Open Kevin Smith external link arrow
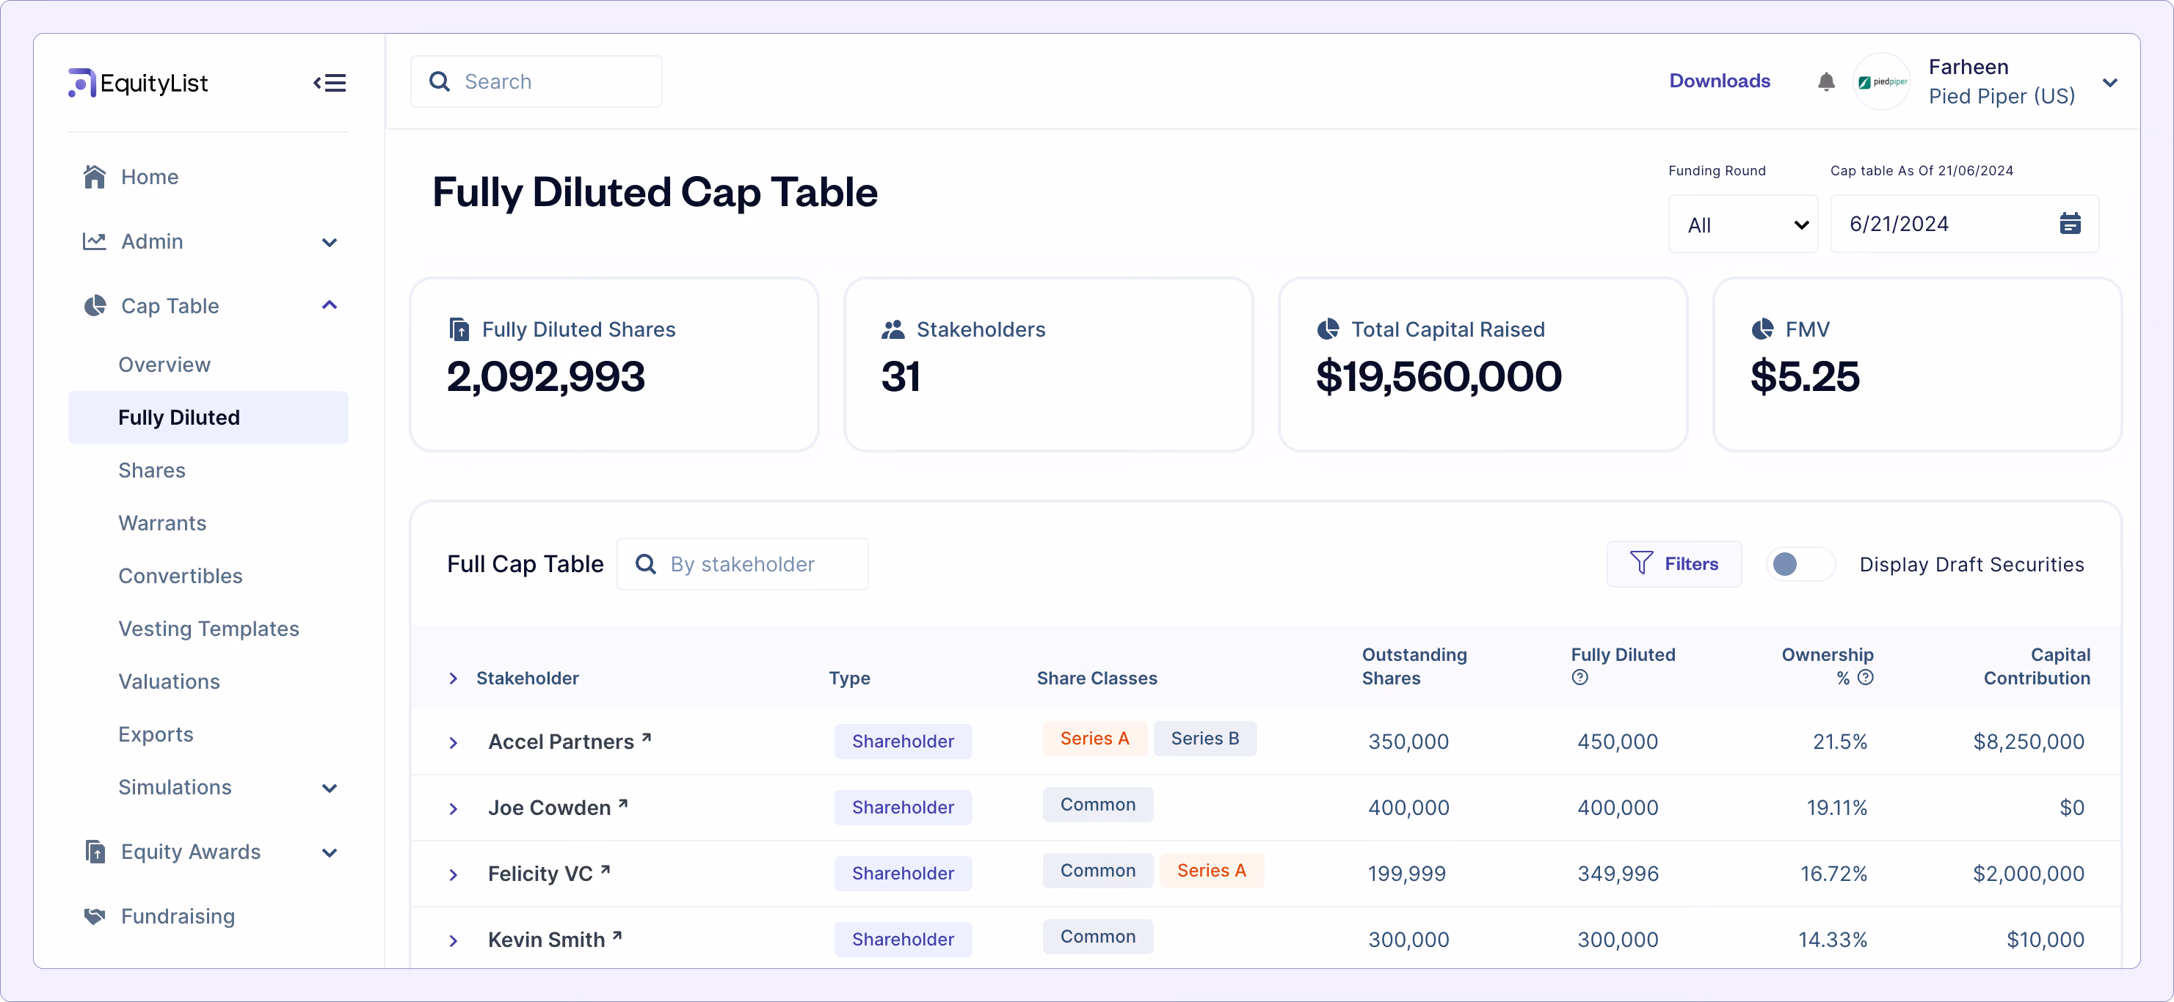 pyautogui.click(x=617, y=935)
